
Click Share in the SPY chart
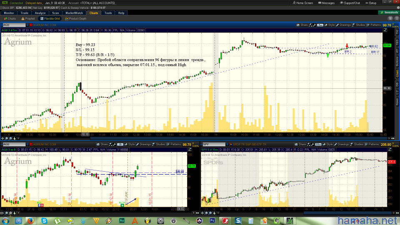(300, 145)
